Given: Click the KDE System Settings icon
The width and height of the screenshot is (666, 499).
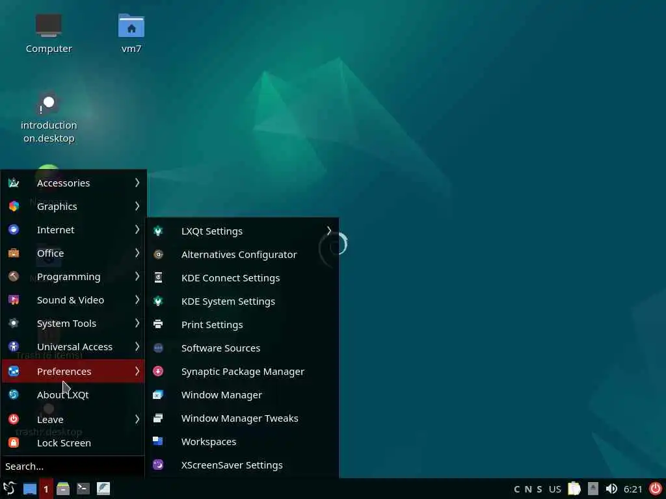Looking at the screenshot, I should pyautogui.click(x=158, y=301).
